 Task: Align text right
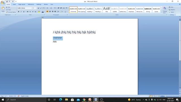[53, 12]
